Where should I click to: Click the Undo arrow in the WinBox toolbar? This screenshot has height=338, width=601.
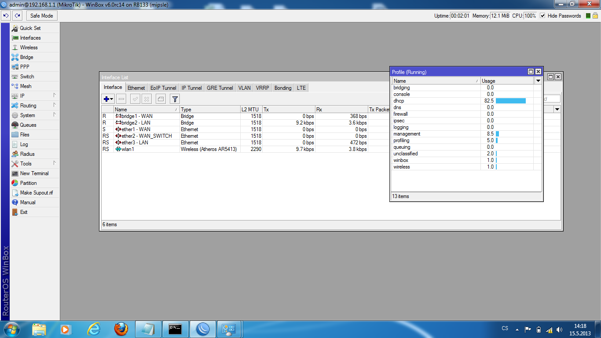(6, 15)
